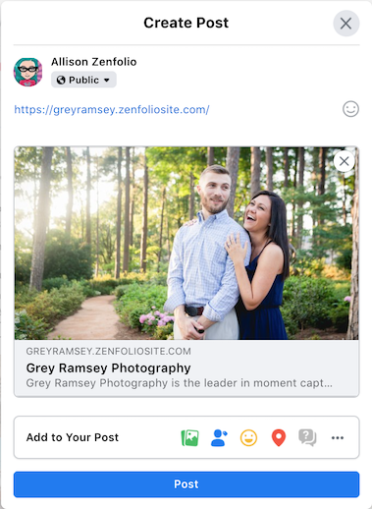Screen dimensions: 372x509
Task: Open the Public audience selector dropdown
Action: pyautogui.click(x=83, y=80)
